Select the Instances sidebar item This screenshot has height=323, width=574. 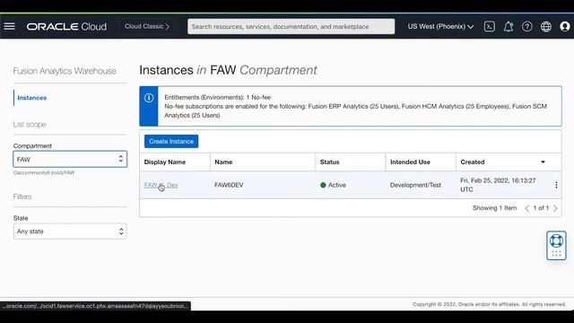tap(32, 98)
